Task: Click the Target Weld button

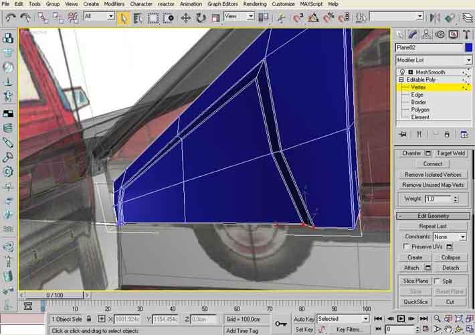Action: click(x=452, y=153)
